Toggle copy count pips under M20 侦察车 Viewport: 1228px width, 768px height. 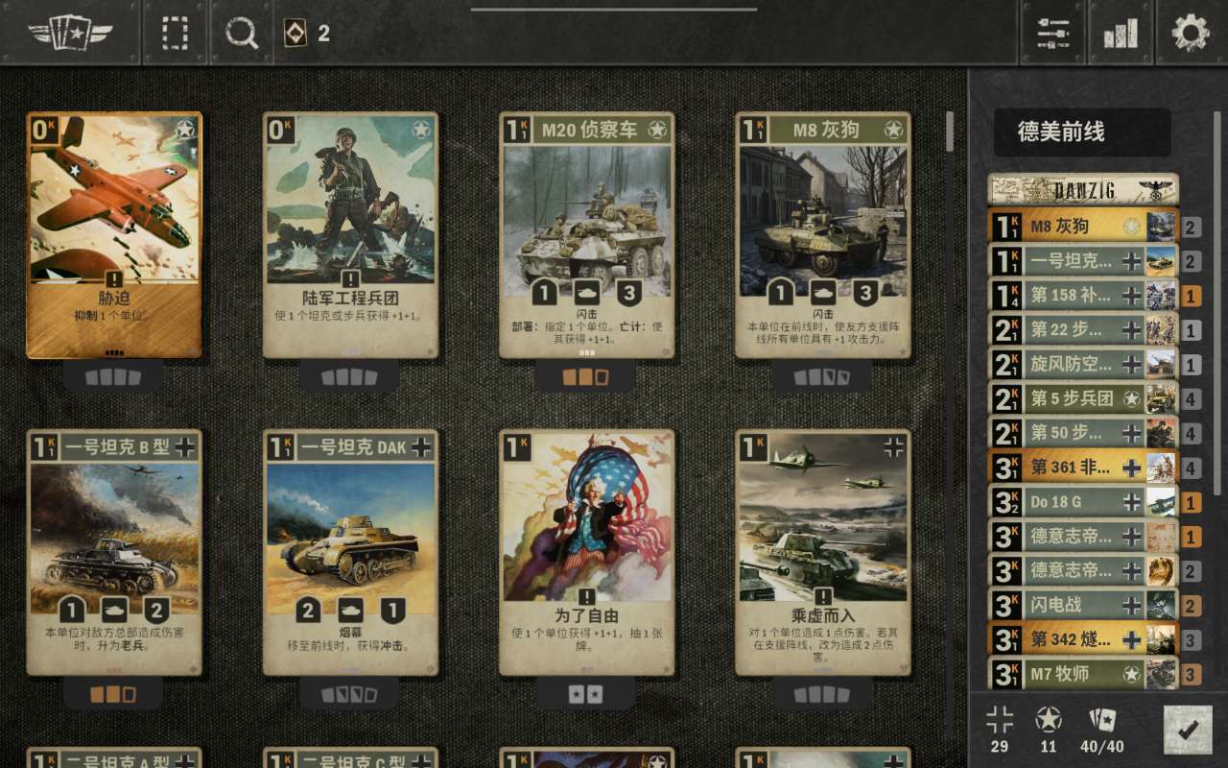[586, 377]
